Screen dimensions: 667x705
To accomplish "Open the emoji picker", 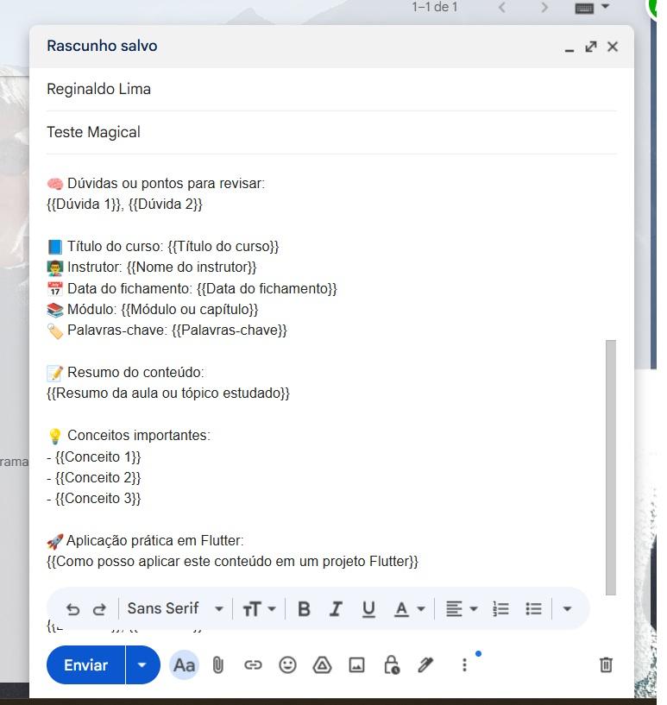I will click(287, 665).
